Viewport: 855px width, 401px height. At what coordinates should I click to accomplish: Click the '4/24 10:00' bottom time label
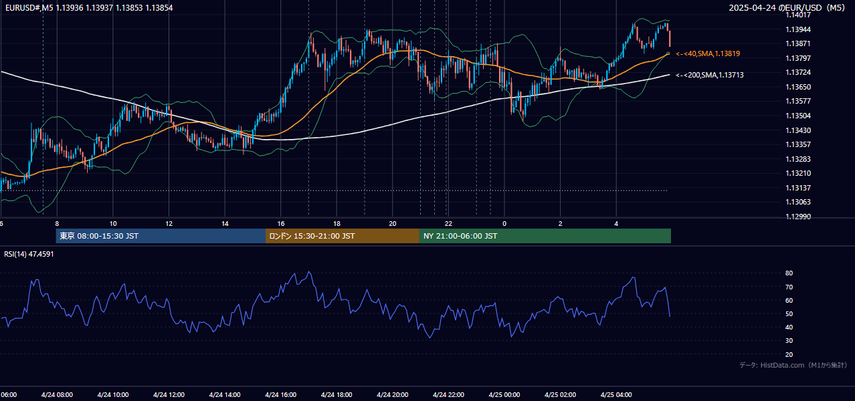(113, 395)
